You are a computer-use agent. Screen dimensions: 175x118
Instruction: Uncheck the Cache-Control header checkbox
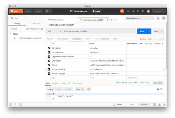pyautogui.click(x=49, y=52)
